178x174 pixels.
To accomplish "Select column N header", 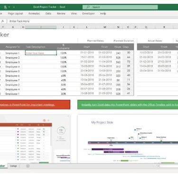I will click(x=118, y=27).
